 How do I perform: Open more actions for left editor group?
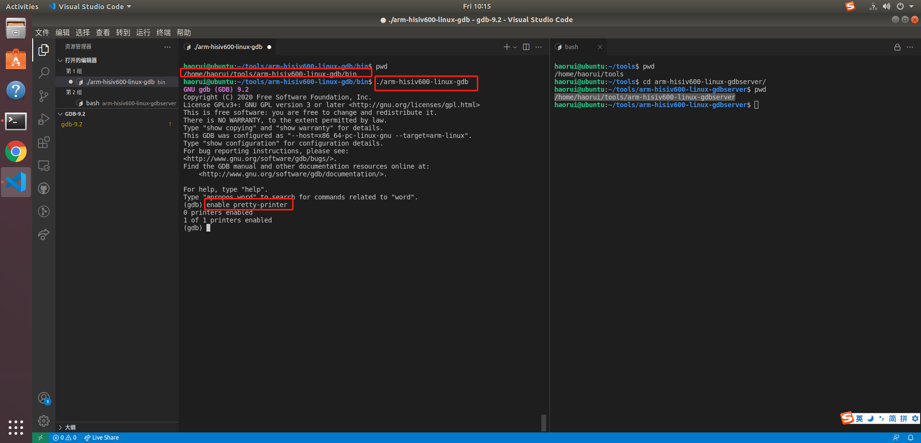click(538, 47)
